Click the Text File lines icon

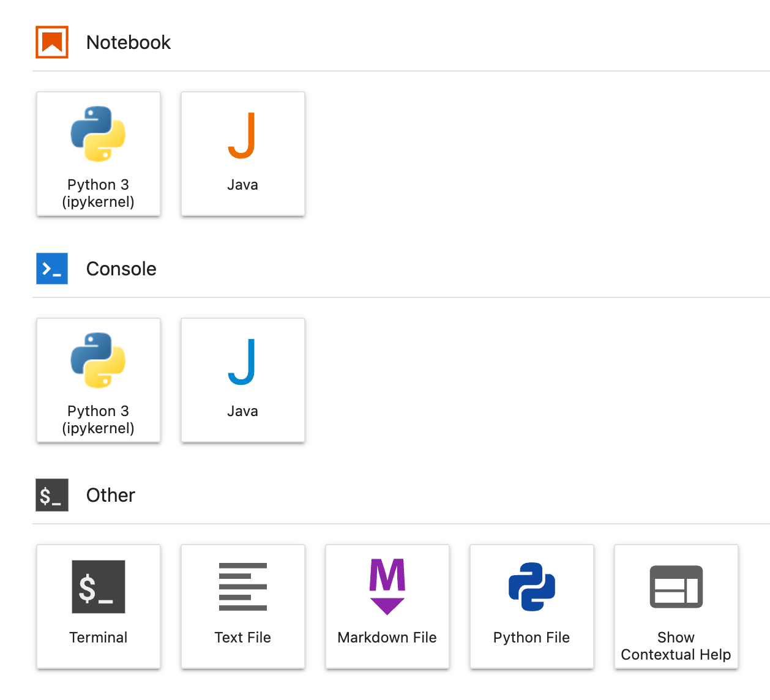click(242, 587)
